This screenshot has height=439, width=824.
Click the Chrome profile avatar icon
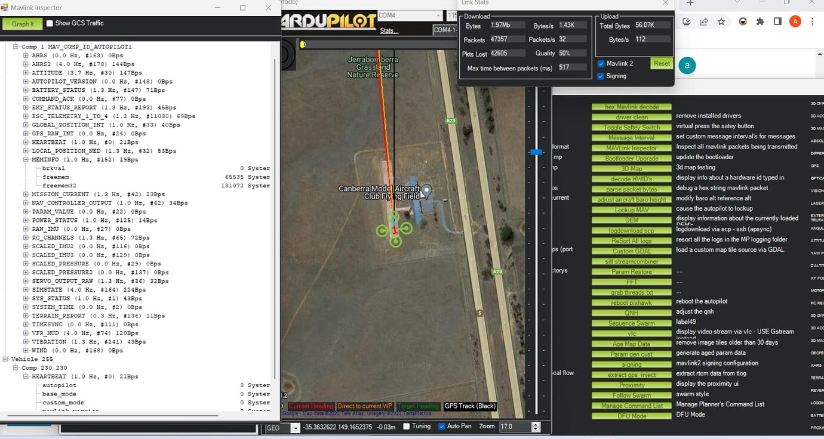(795, 21)
